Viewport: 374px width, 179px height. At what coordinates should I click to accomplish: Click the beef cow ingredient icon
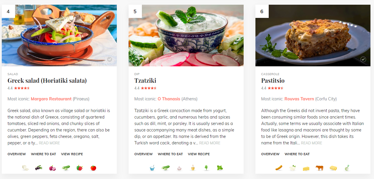pos(319,168)
